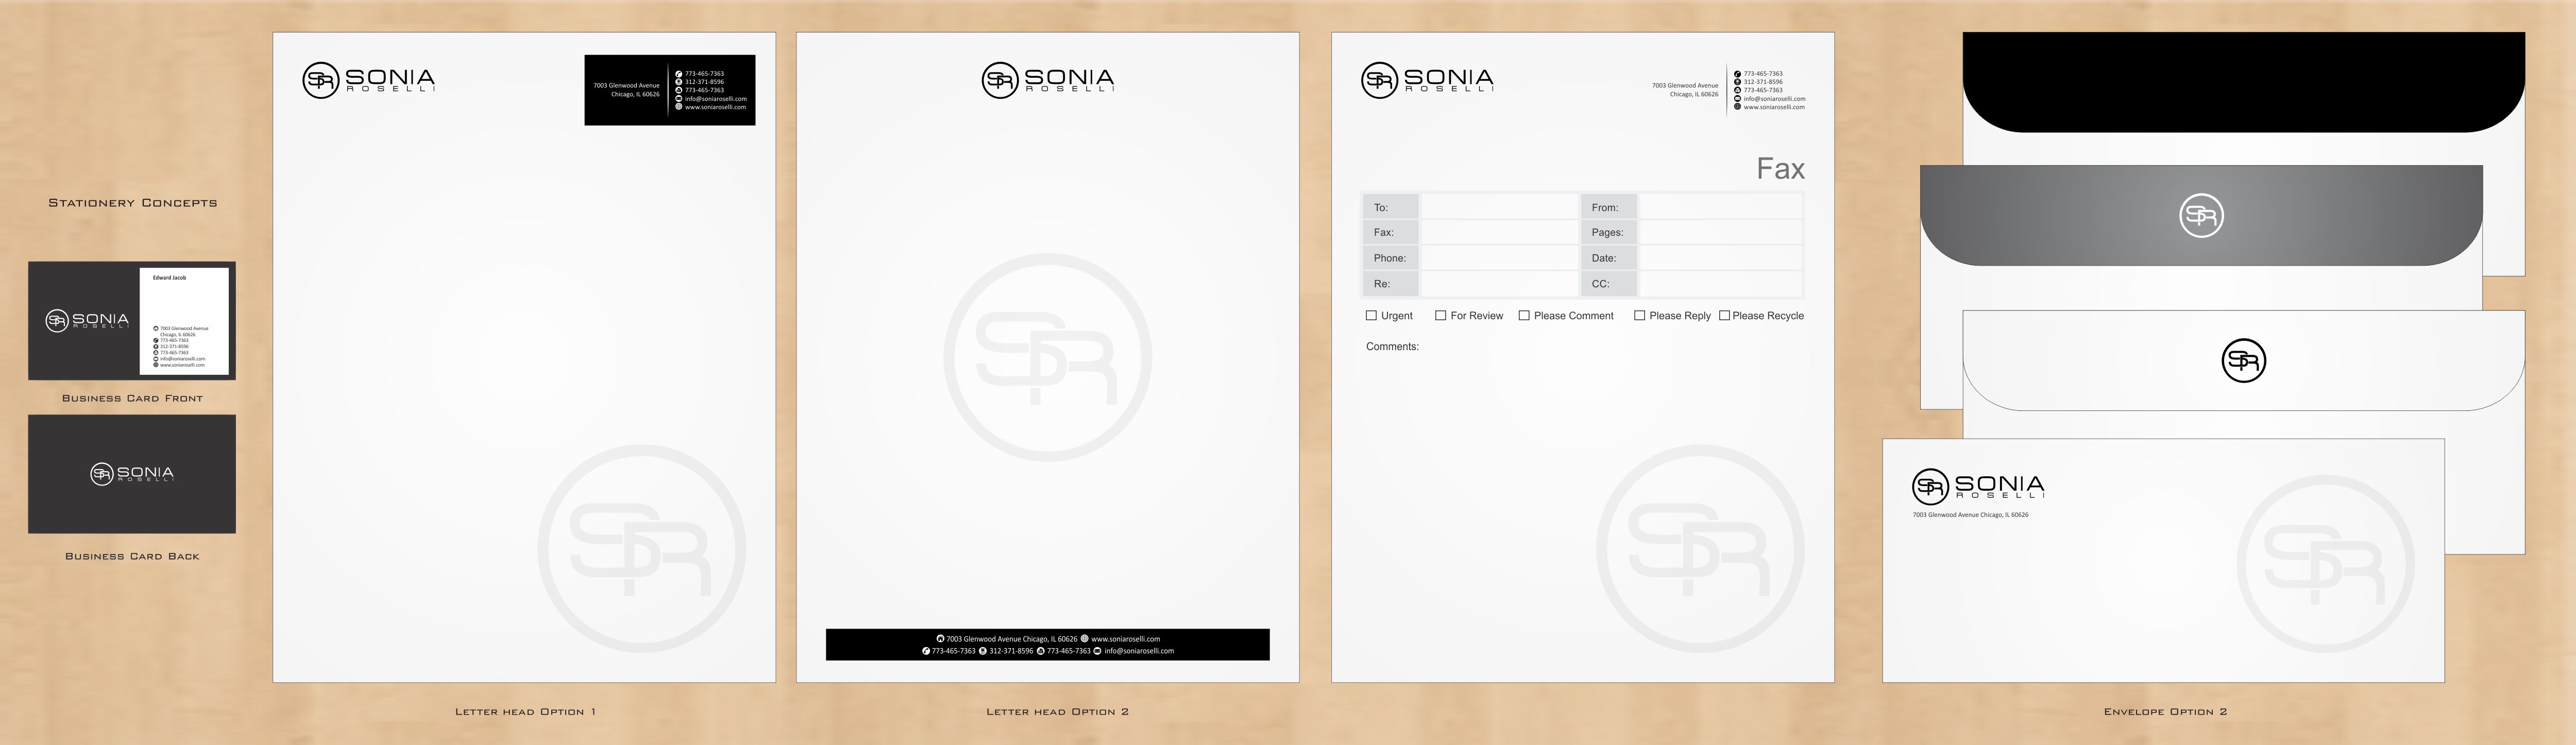The height and width of the screenshot is (745, 2576).
Task: Click the From: field on fax form
Action: [1720, 207]
